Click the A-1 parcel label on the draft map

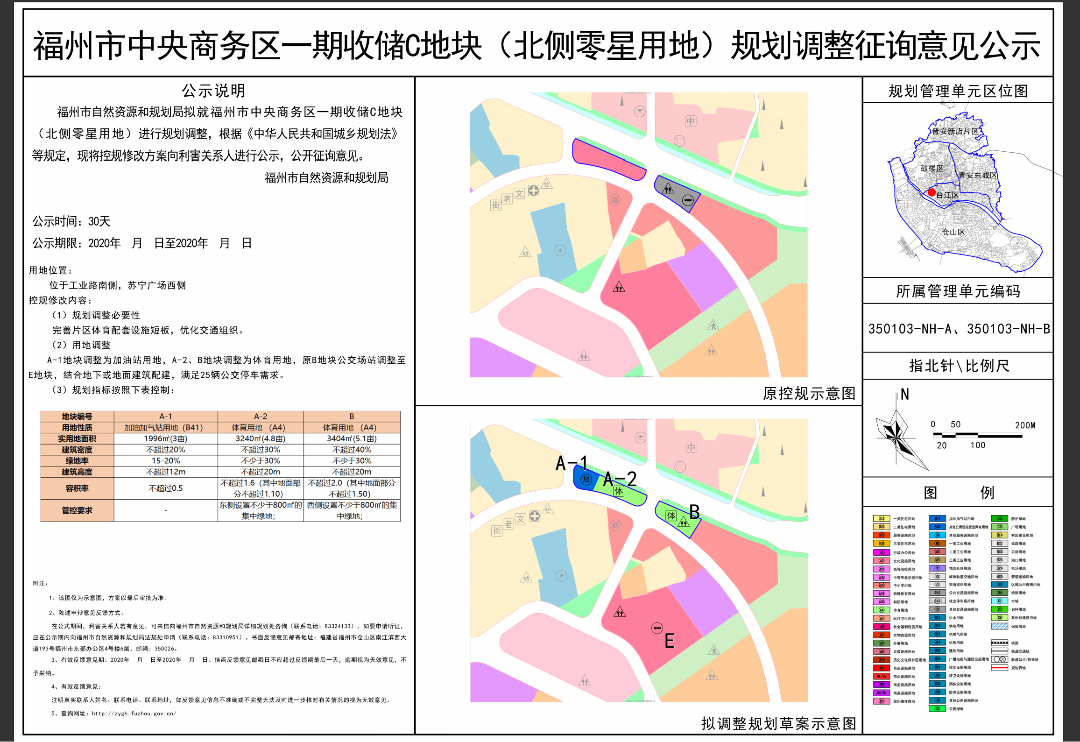(572, 463)
